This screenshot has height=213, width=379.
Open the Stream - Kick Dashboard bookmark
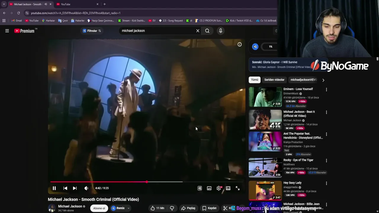pos(131,21)
